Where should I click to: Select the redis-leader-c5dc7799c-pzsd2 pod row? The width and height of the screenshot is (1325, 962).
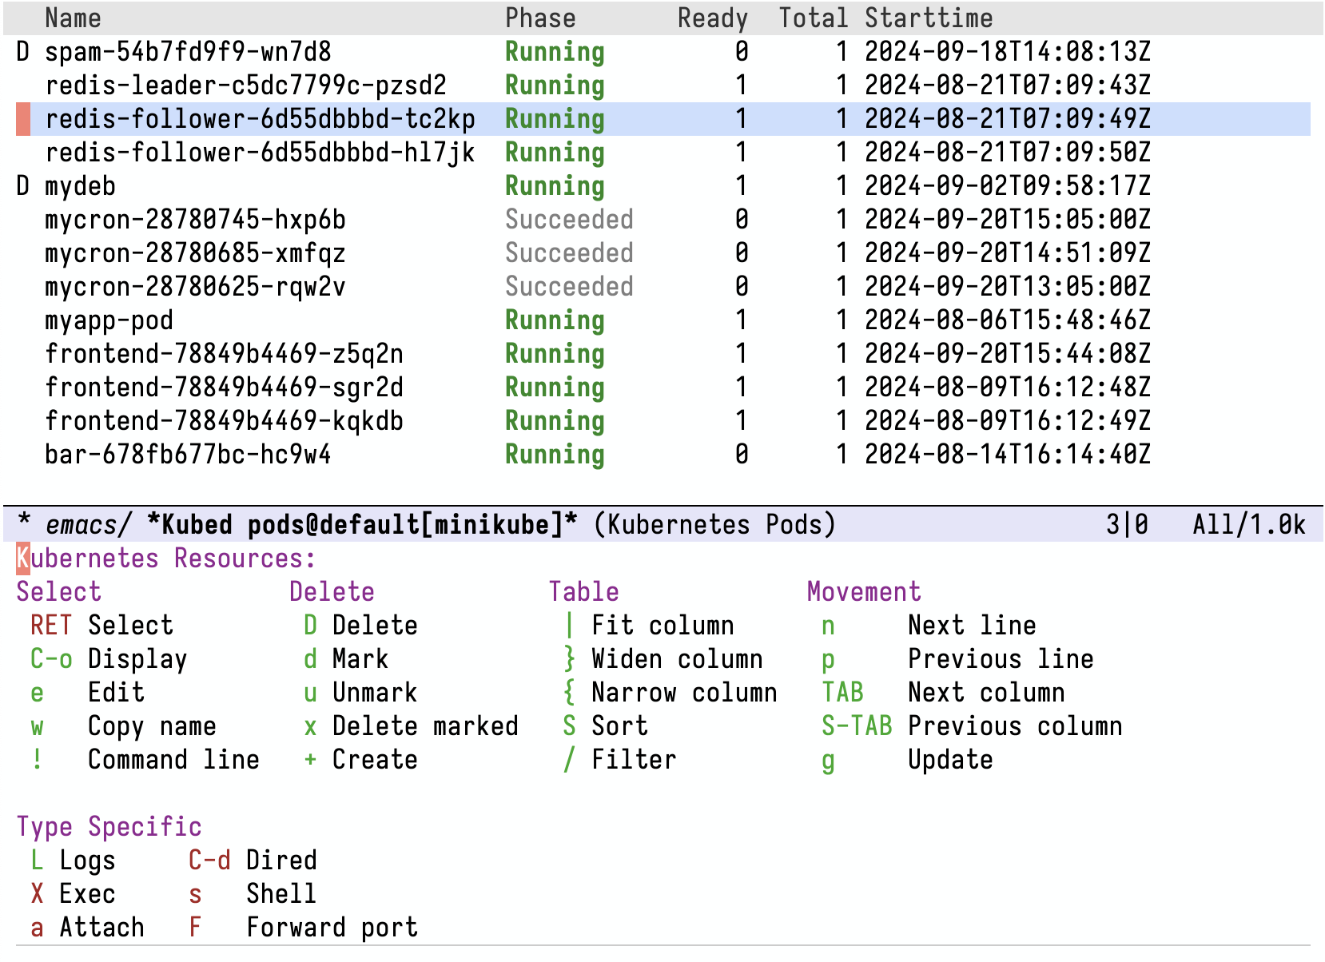coord(245,85)
